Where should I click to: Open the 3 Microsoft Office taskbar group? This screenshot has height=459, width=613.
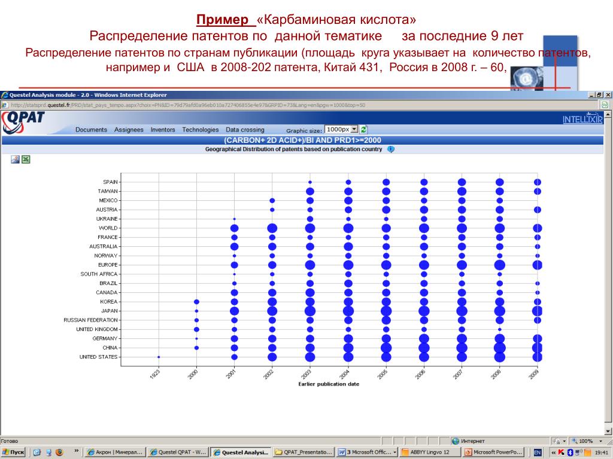pyautogui.click(x=367, y=452)
